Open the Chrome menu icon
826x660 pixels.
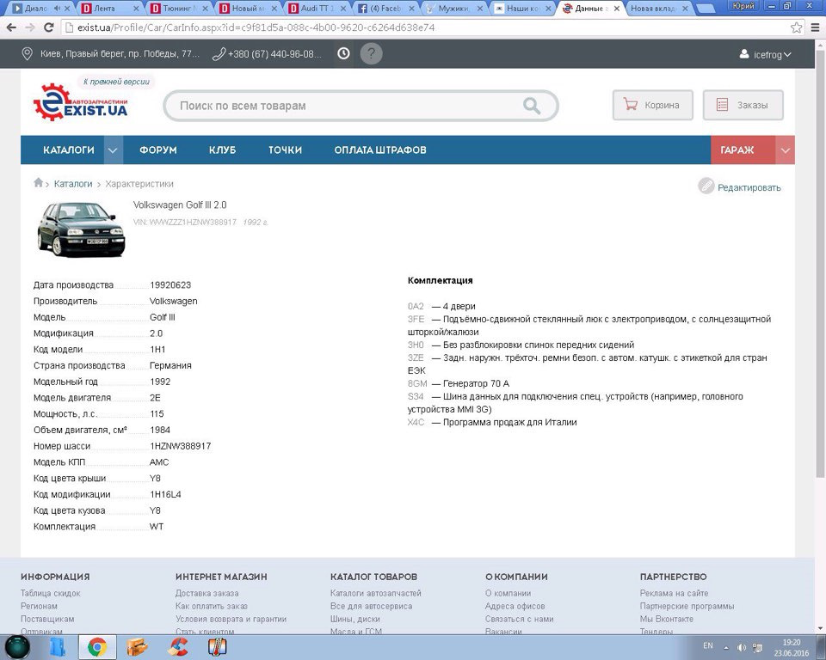tap(815, 27)
